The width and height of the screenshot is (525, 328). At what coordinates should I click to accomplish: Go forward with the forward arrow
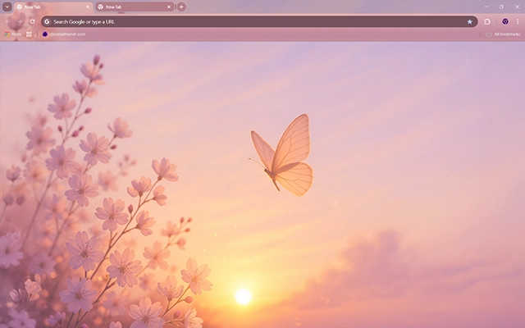click(20, 22)
